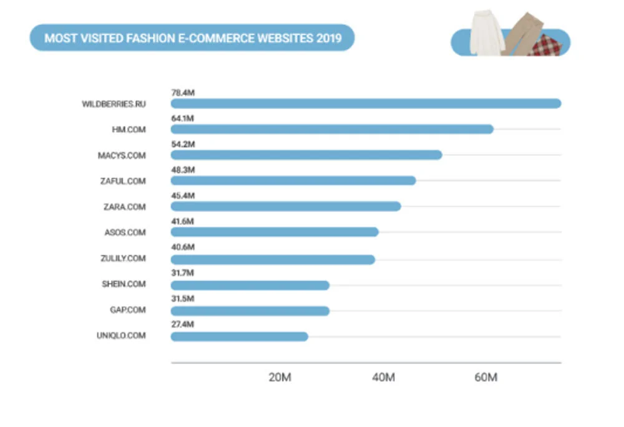
Task: Click the 78.4M value label
Action: pos(183,92)
